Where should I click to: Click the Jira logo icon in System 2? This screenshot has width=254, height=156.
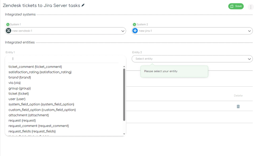coord(135,31)
